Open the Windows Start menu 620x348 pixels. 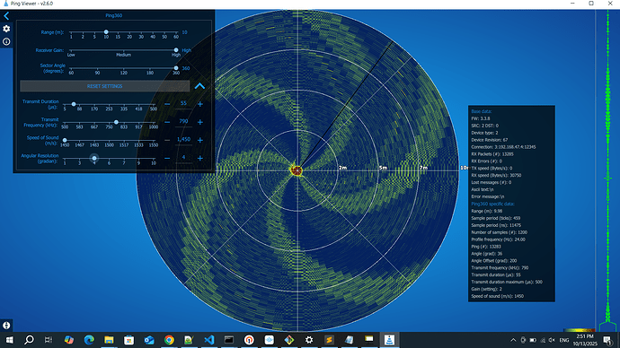(x=9, y=340)
